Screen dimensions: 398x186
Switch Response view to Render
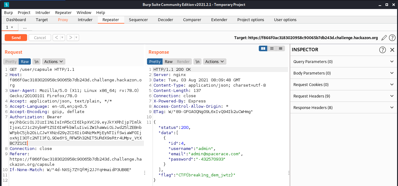tap(183, 61)
